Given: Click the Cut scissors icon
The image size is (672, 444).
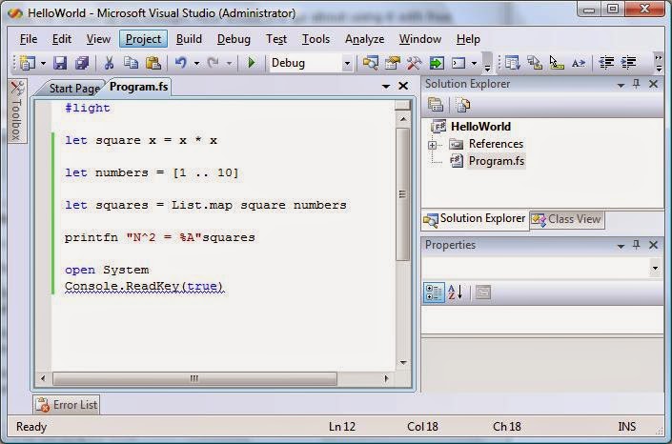Looking at the screenshot, I should click(109, 63).
